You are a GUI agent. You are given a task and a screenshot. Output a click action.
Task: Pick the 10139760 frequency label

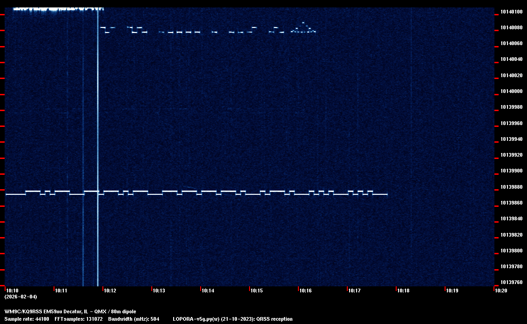(511, 282)
